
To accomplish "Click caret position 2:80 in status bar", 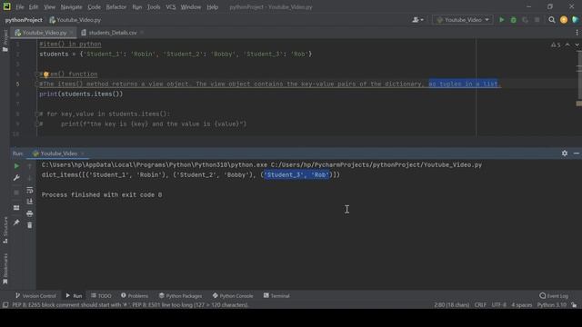I will 452,305.
